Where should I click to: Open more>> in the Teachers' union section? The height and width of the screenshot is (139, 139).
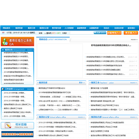tap(134, 83)
